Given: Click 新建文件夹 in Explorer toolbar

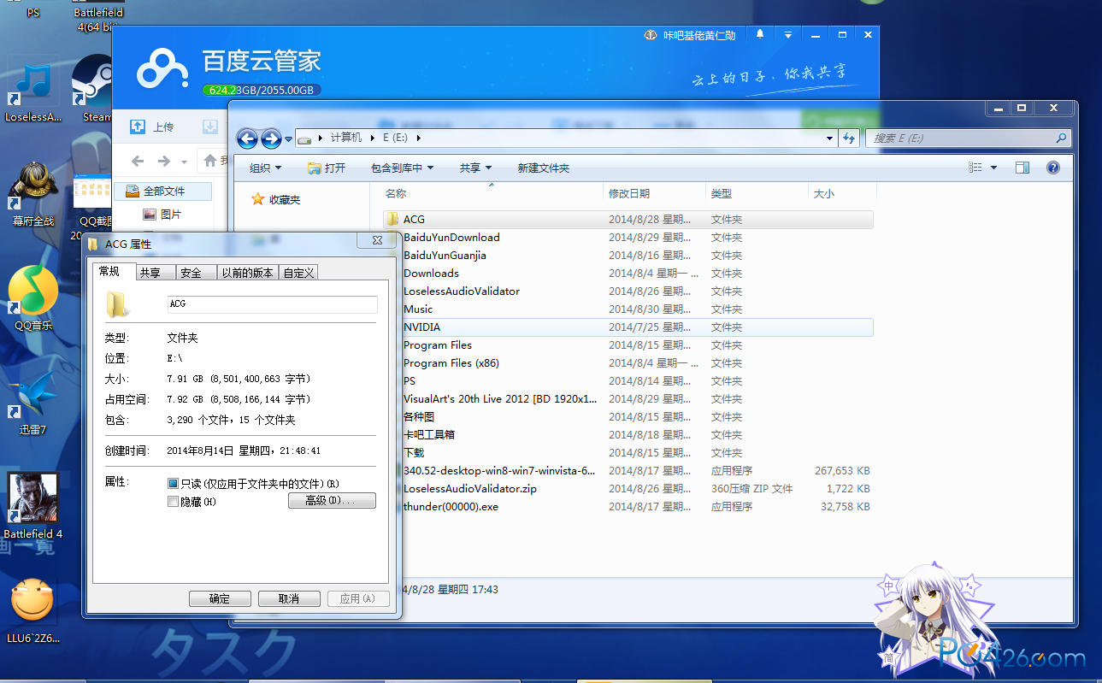Looking at the screenshot, I should click(543, 168).
